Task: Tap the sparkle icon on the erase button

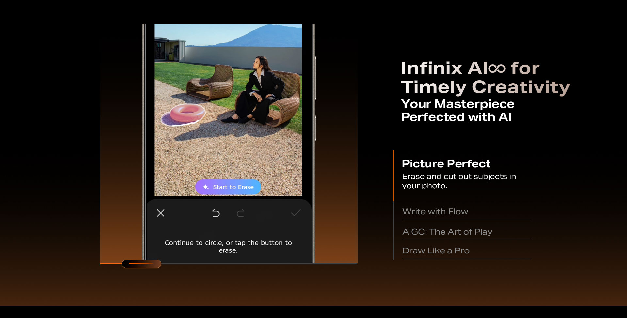Action: pyautogui.click(x=205, y=187)
